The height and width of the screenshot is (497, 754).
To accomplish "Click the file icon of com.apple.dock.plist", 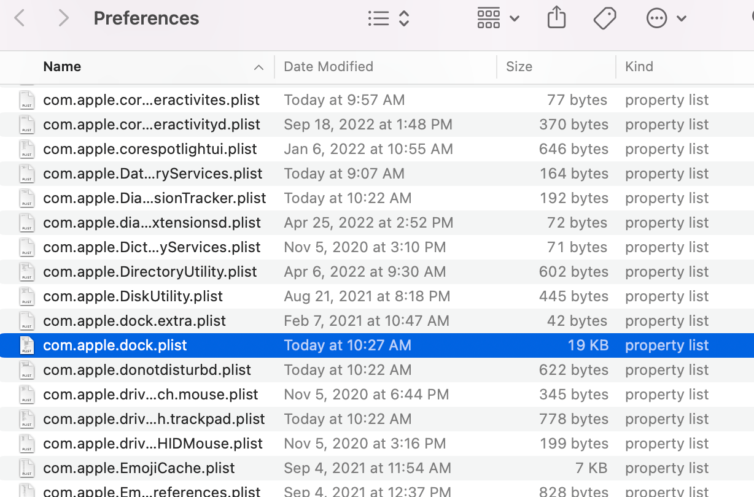I will 26,345.
